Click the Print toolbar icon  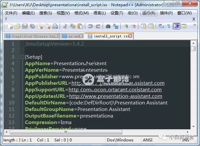[x=55, y=26]
